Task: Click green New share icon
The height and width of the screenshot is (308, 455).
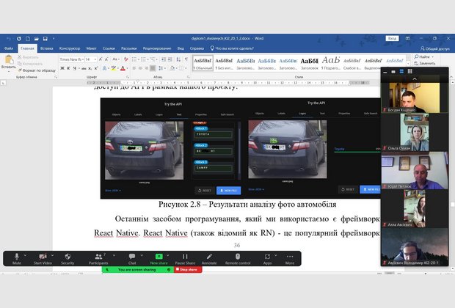Action: pos(159,257)
